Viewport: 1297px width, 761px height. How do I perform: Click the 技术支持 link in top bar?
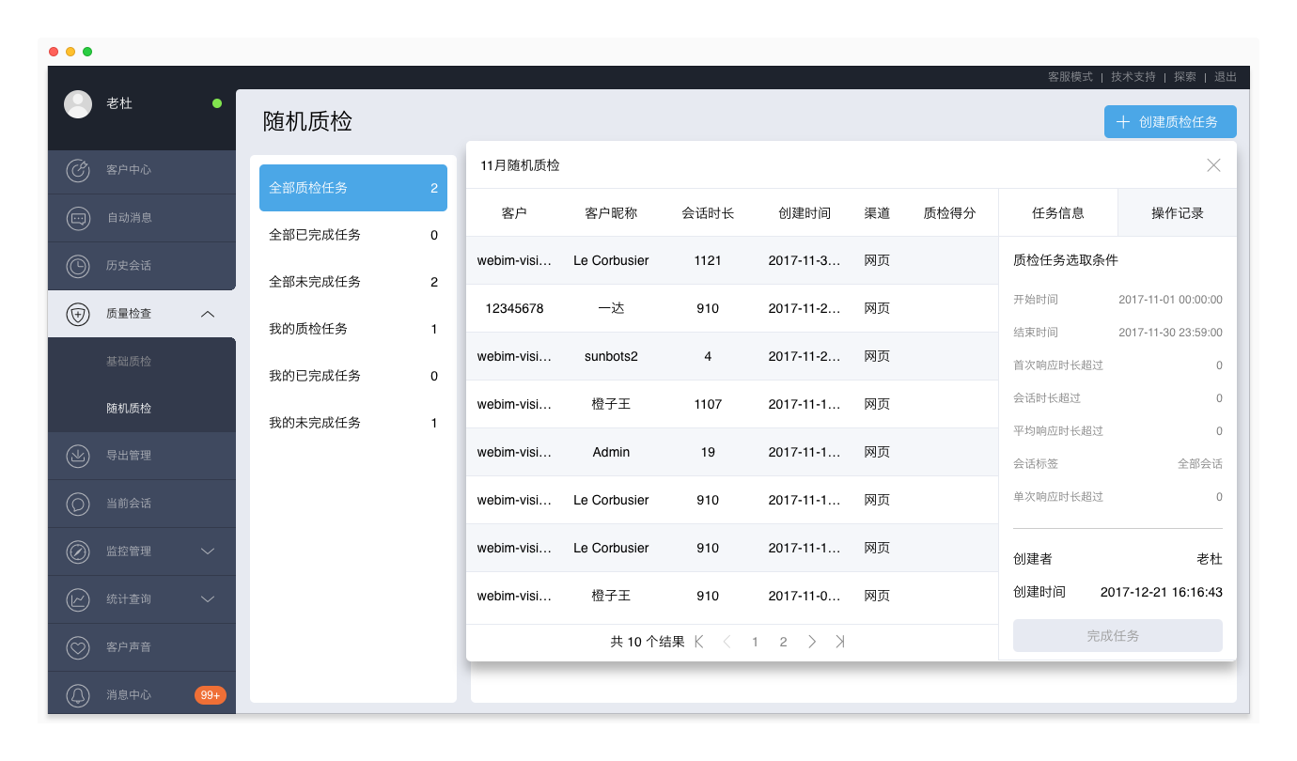(1133, 77)
